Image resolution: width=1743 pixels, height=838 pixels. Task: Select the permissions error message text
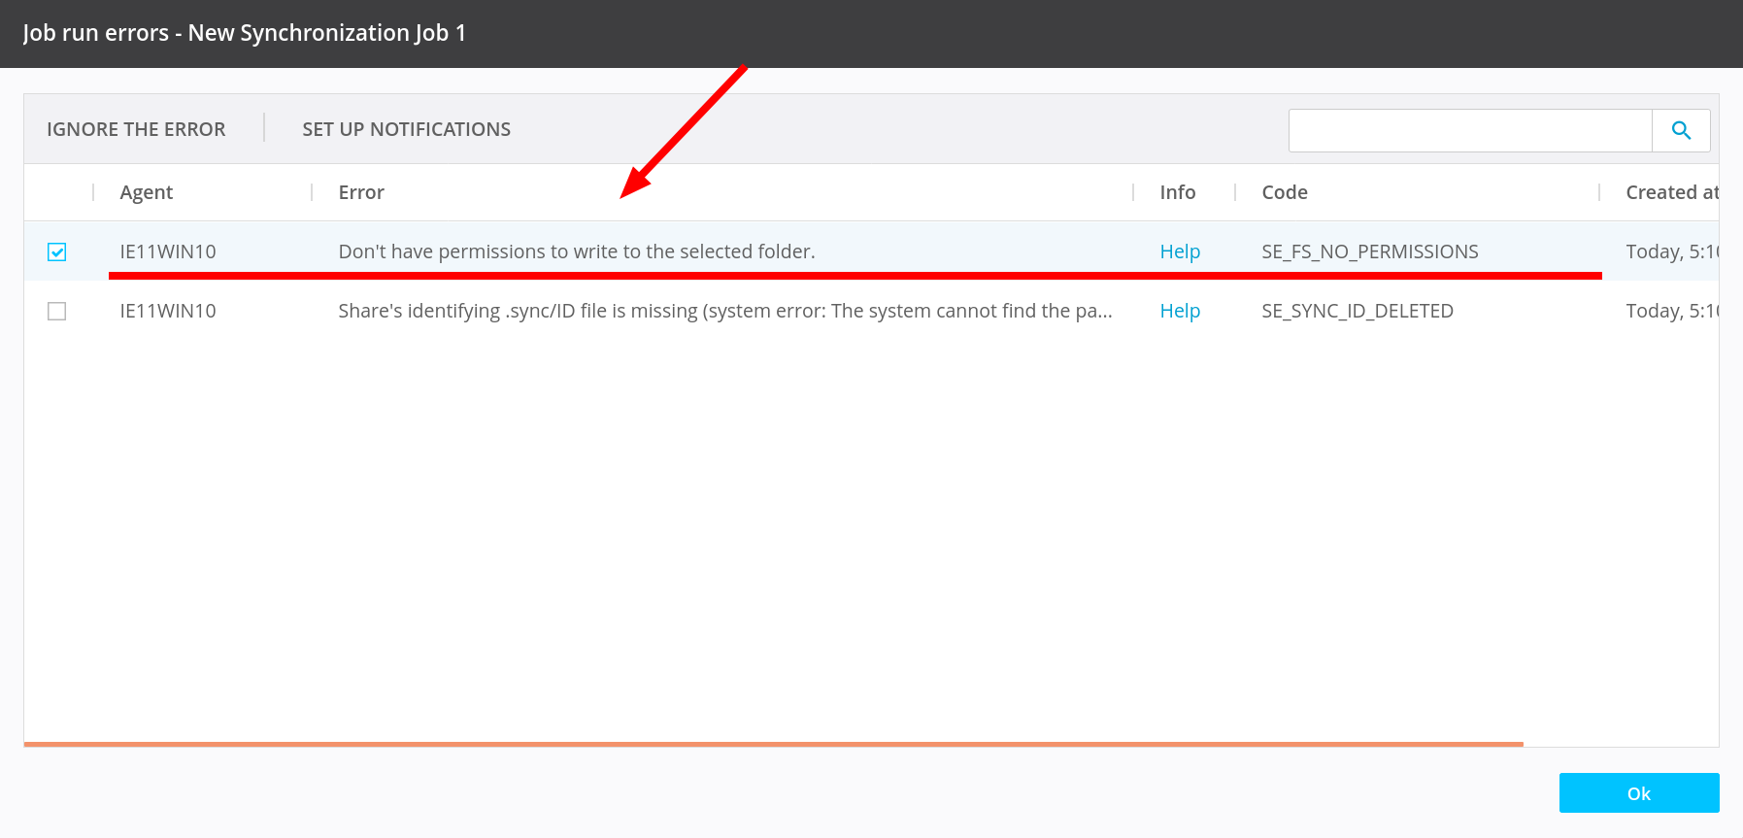pyautogui.click(x=576, y=251)
